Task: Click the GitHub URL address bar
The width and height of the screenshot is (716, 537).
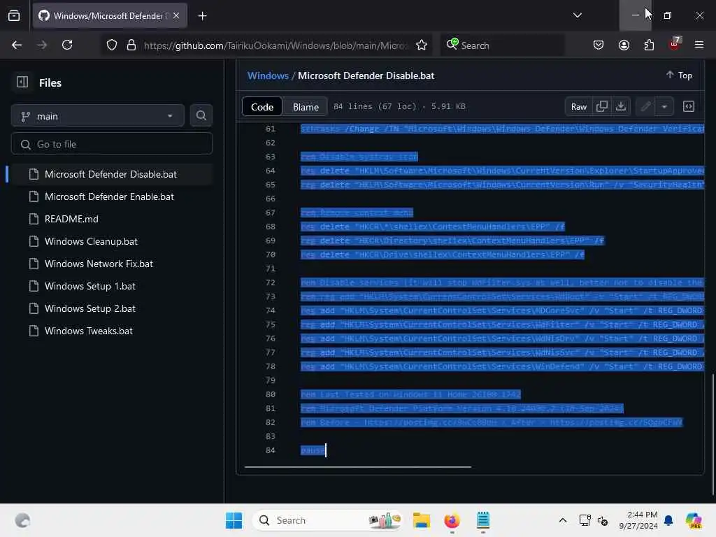Action: click(274, 45)
